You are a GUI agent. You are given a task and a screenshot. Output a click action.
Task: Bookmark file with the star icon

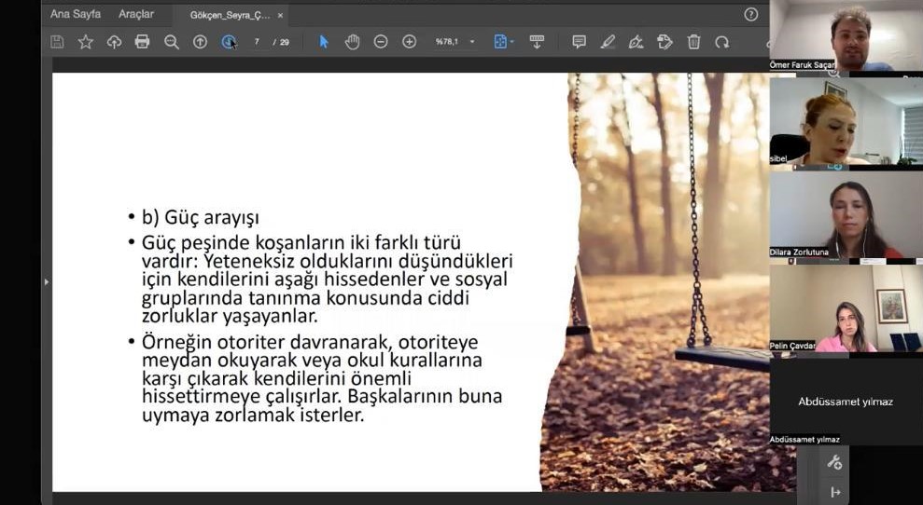(x=85, y=42)
